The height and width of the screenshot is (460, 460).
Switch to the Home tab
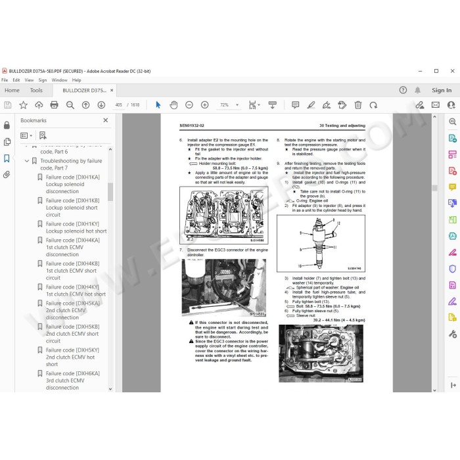coord(12,91)
